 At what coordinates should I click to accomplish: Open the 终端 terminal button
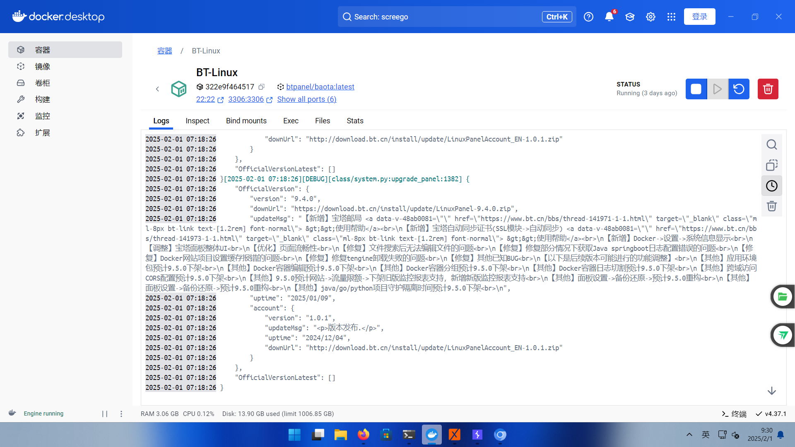[x=734, y=414]
